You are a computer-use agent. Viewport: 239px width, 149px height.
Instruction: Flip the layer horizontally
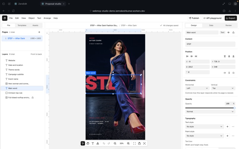(225, 73)
